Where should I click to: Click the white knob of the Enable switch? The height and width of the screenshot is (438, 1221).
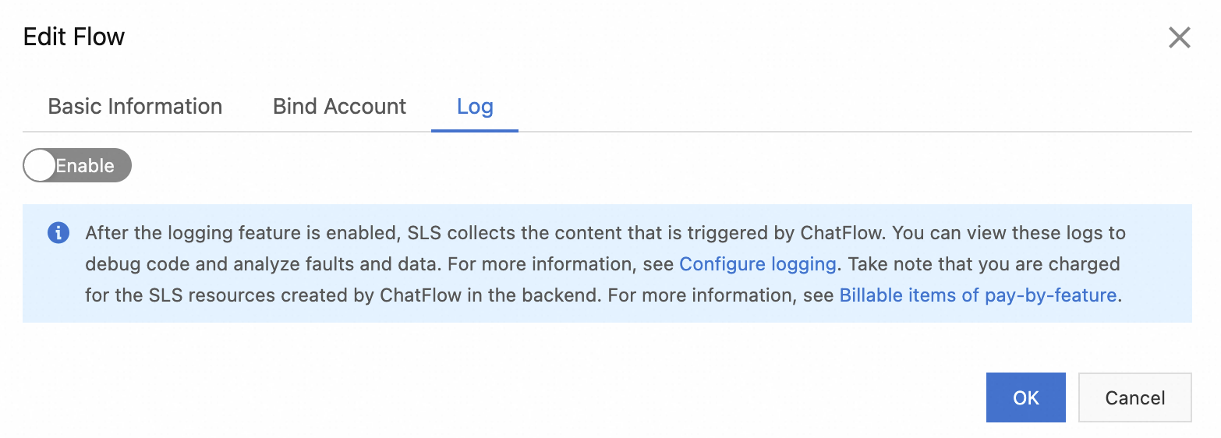pos(40,165)
